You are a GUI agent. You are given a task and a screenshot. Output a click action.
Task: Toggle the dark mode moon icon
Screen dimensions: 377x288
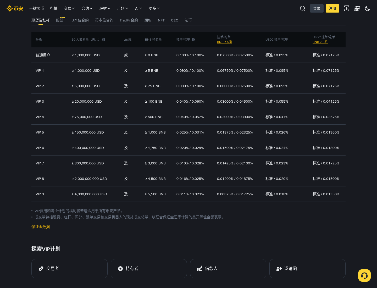(x=368, y=8)
